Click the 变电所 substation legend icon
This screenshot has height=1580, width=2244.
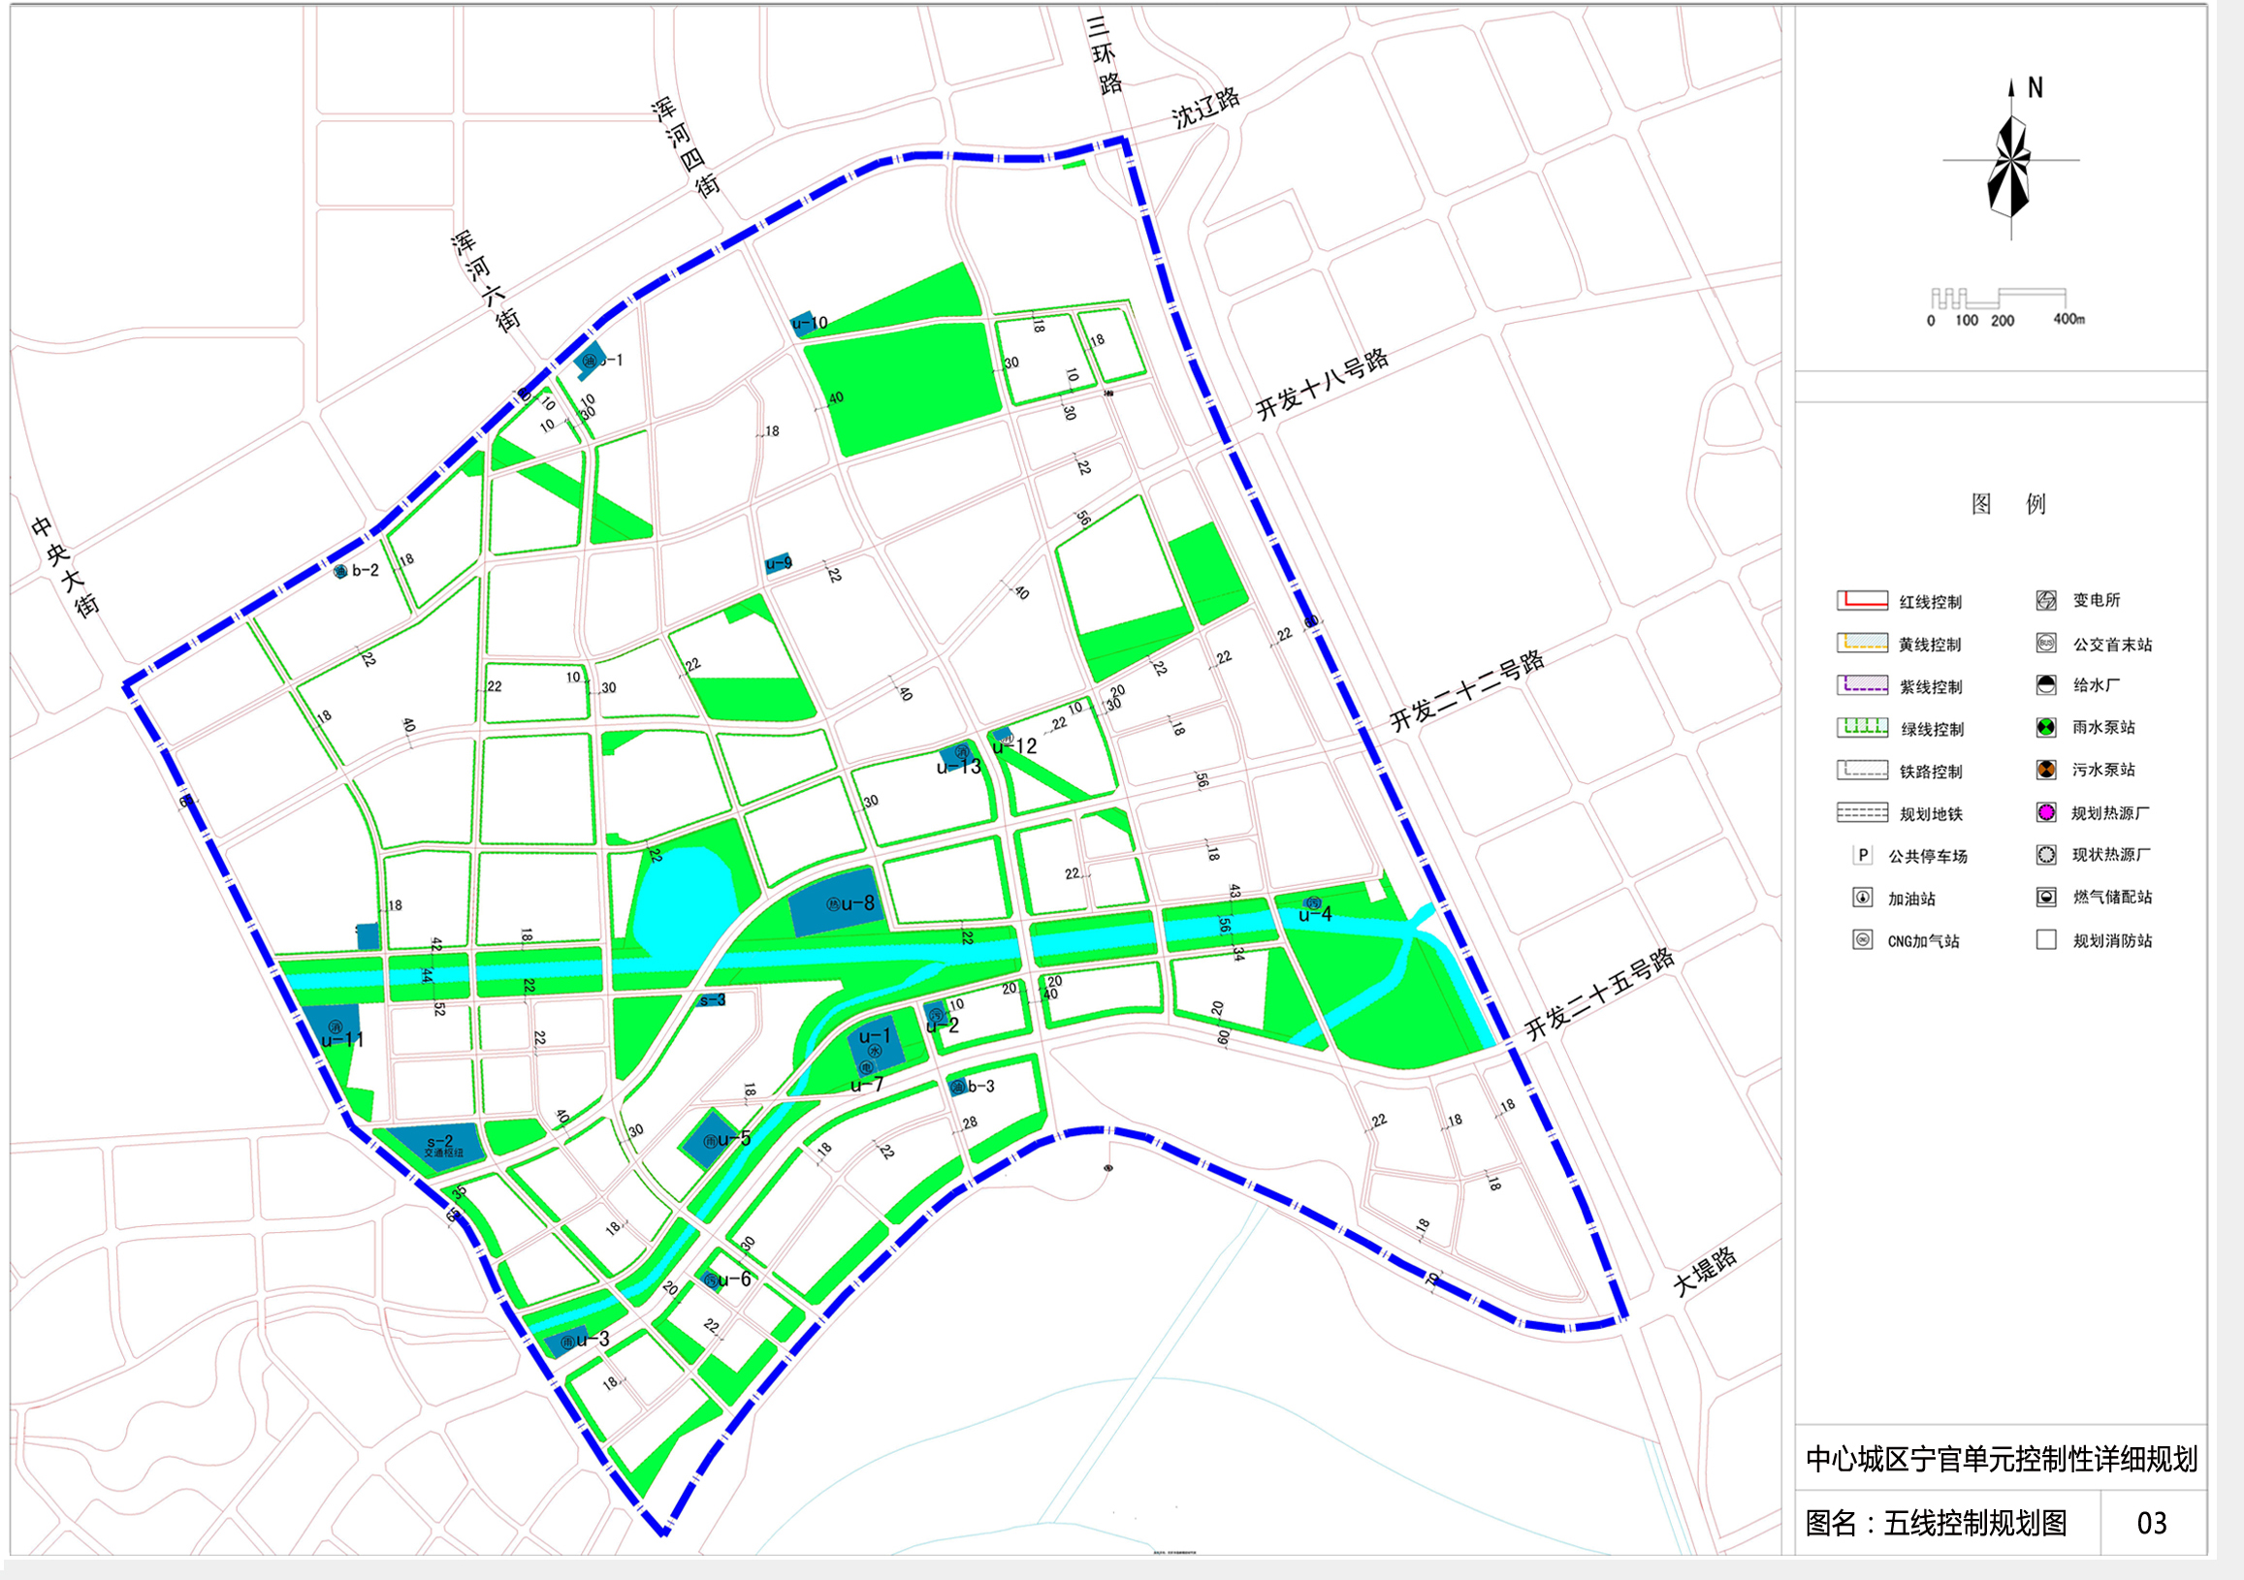(x=2045, y=600)
